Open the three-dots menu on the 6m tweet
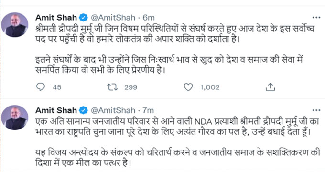This screenshot has height=172, width=325. point(316,18)
